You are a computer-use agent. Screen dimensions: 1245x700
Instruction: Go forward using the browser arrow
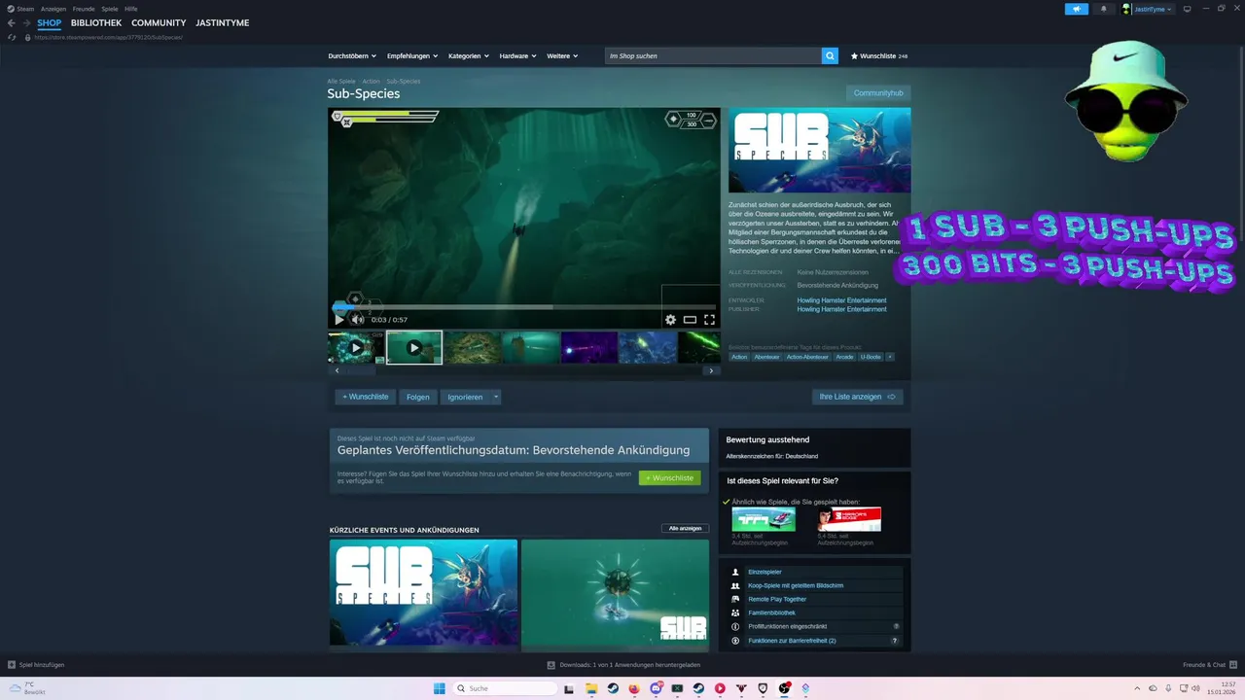(26, 22)
